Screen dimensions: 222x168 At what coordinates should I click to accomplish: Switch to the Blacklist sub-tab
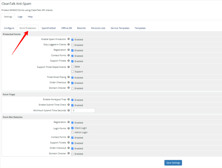(81, 28)
